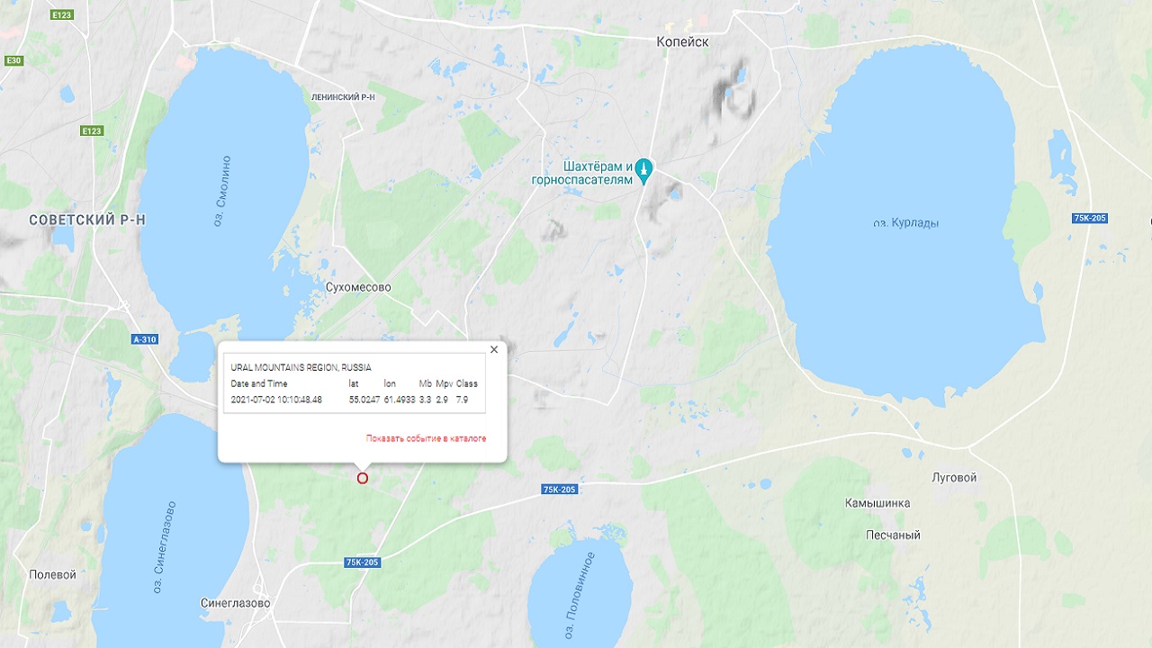Click the red earthquake epicenter circle marker

coord(363,478)
